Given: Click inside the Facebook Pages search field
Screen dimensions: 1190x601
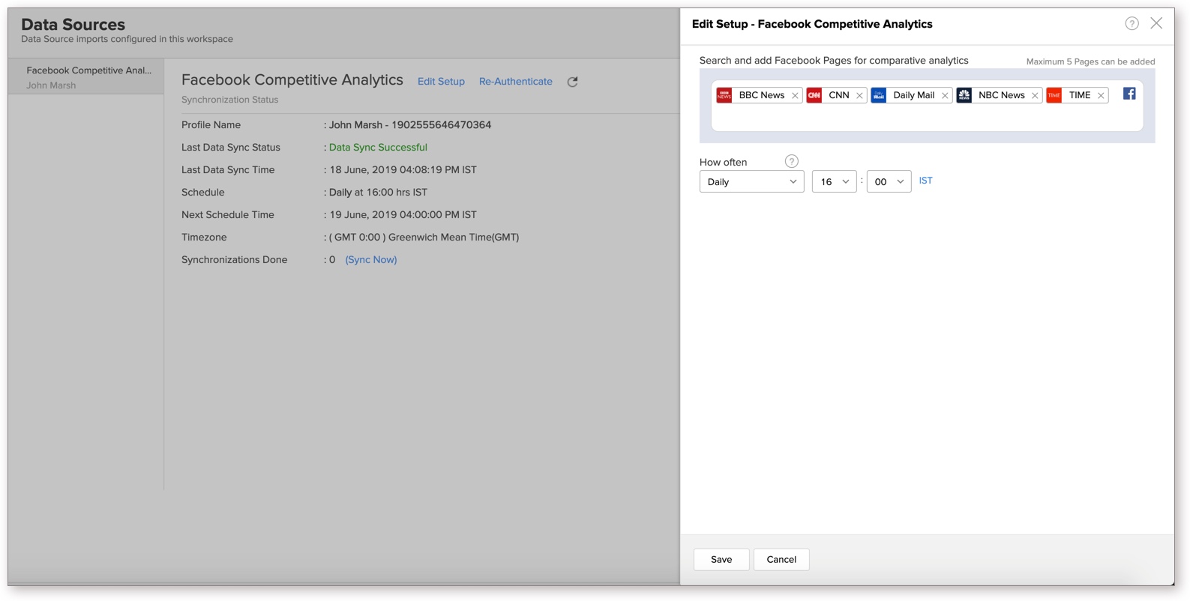Looking at the screenshot, I should pos(927,118).
